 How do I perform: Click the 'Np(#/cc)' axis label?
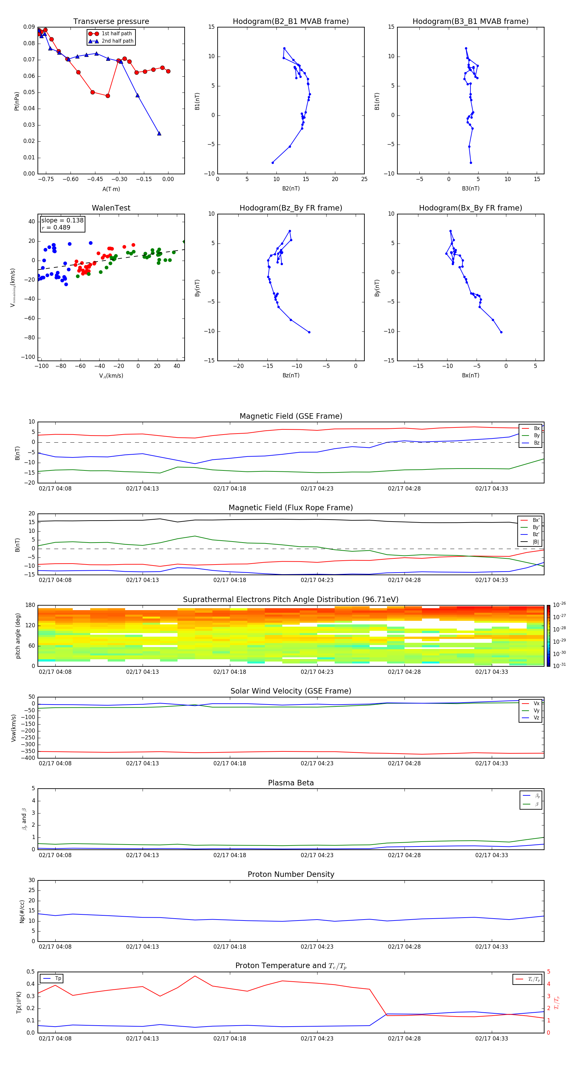tap(22, 911)
